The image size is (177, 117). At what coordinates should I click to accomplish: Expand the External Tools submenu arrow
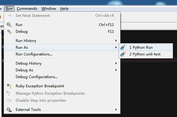point(116,110)
